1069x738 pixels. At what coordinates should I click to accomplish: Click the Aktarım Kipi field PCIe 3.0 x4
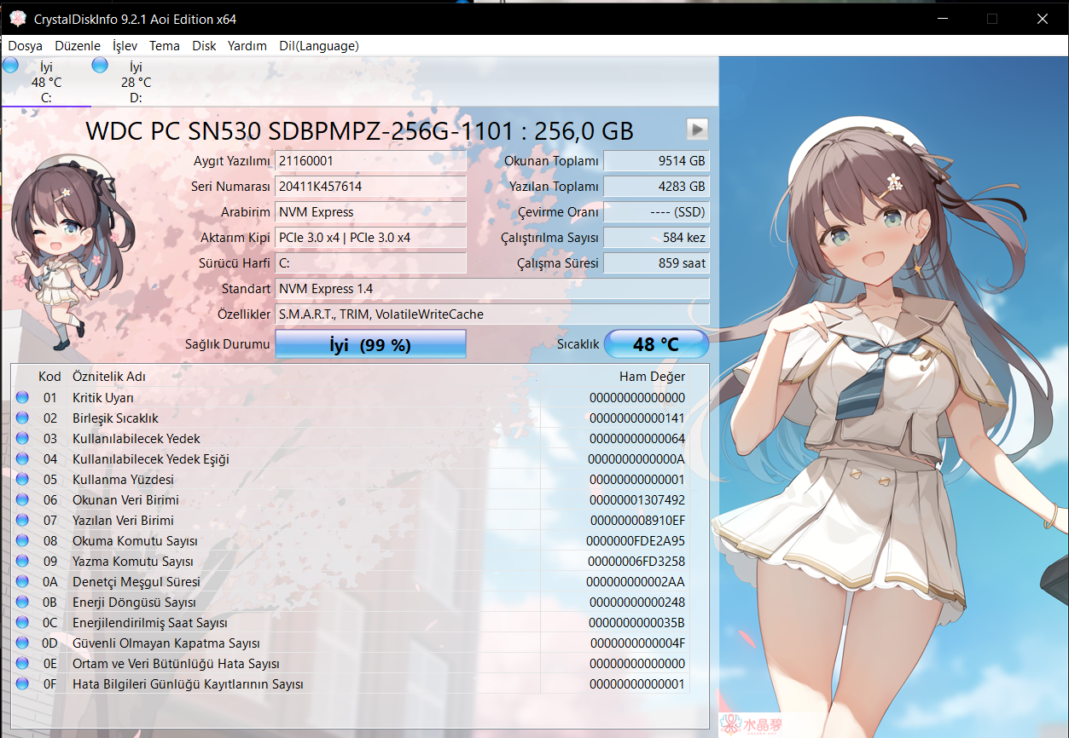pos(370,237)
